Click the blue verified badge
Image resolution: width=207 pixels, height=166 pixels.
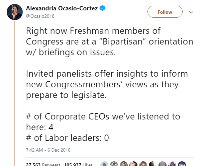(103, 9)
